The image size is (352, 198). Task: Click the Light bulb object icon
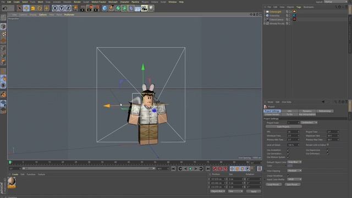tap(151, 8)
